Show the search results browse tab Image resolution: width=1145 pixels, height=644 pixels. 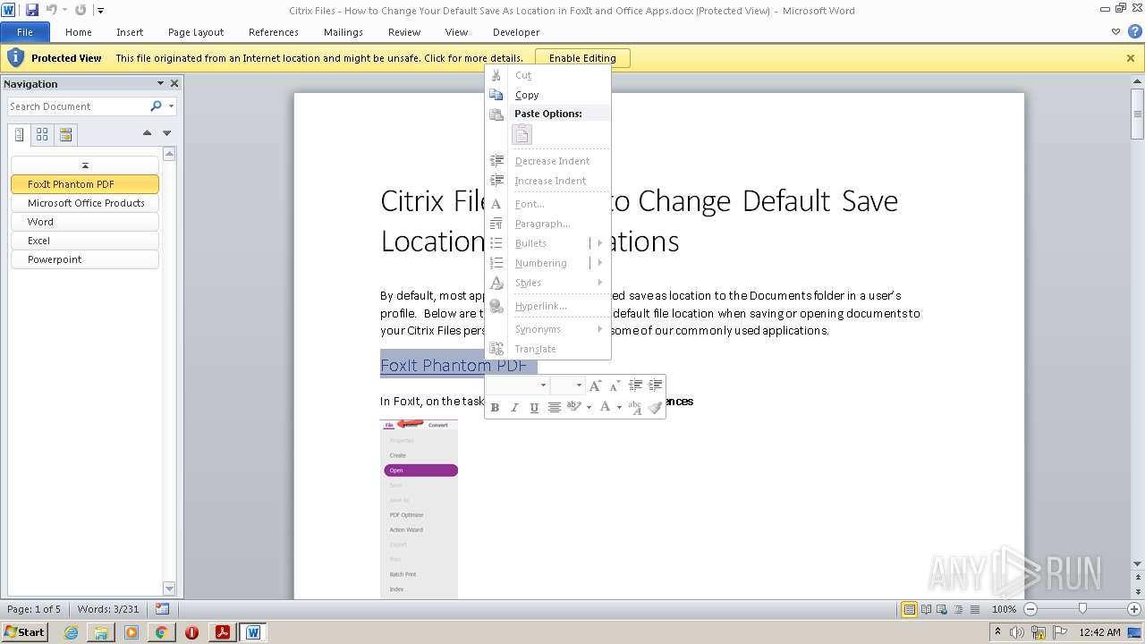pyautogui.click(x=65, y=134)
